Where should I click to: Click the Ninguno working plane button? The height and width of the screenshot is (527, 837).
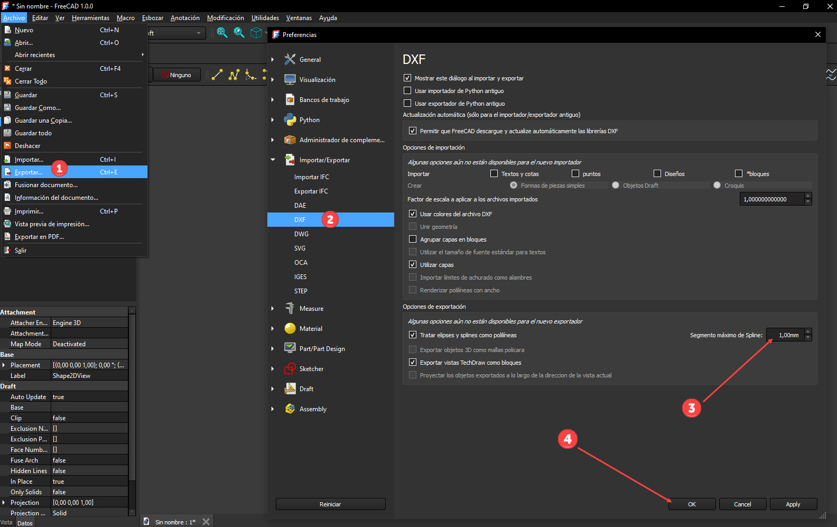(x=177, y=75)
